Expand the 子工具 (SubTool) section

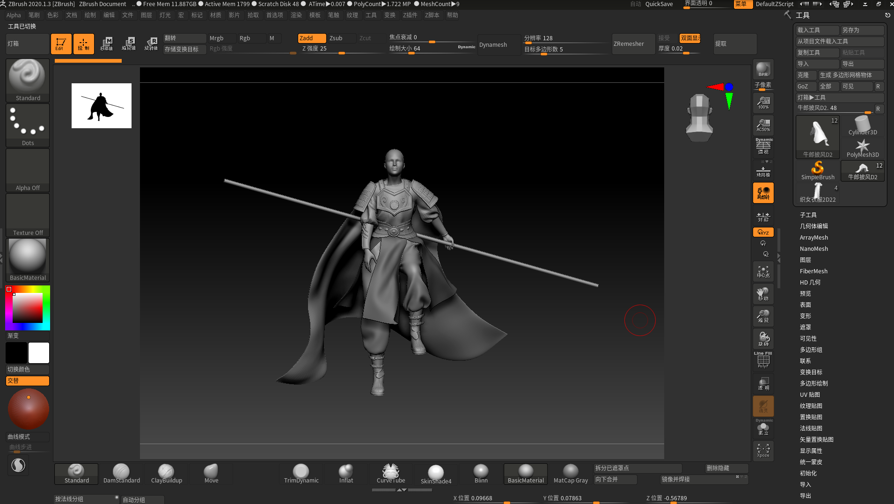coord(808,215)
